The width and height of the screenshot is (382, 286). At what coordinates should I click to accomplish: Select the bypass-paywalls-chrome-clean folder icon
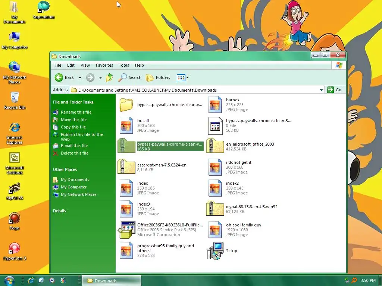126,105
